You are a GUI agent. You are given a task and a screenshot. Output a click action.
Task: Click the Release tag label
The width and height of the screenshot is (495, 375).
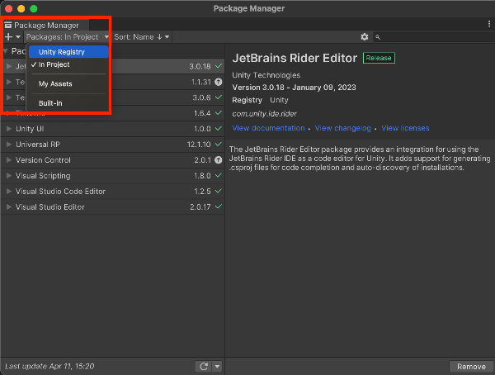[379, 58]
